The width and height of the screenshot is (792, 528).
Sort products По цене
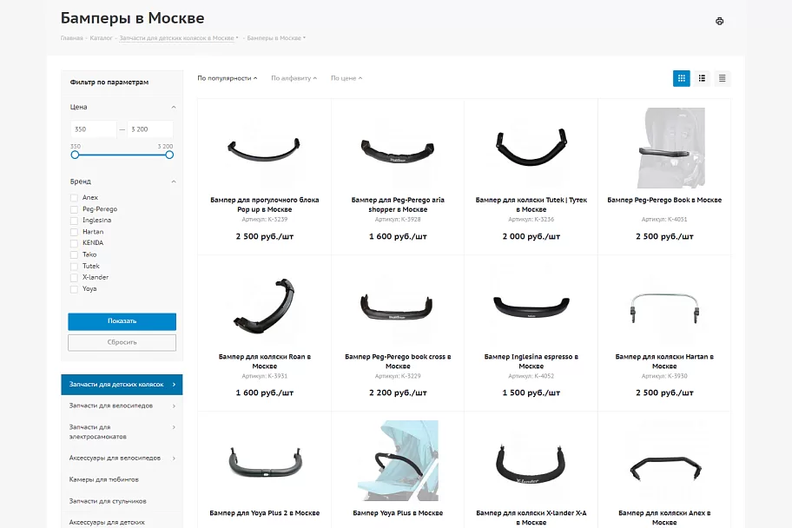point(346,78)
